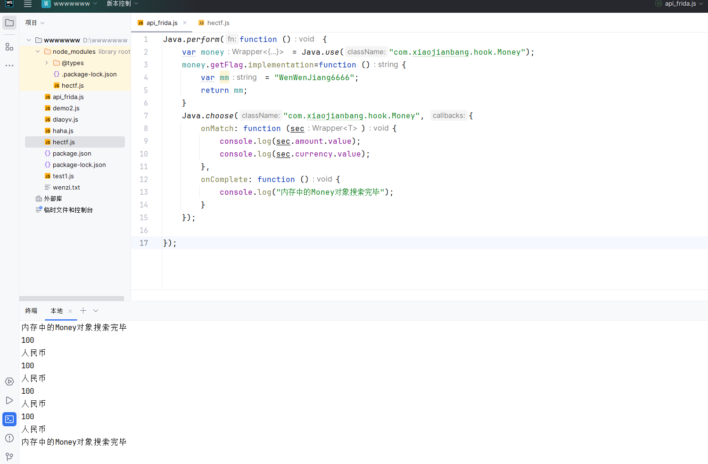The image size is (708, 464).
Task: Show more tool windows ellipsis icon
Action: tap(9, 66)
